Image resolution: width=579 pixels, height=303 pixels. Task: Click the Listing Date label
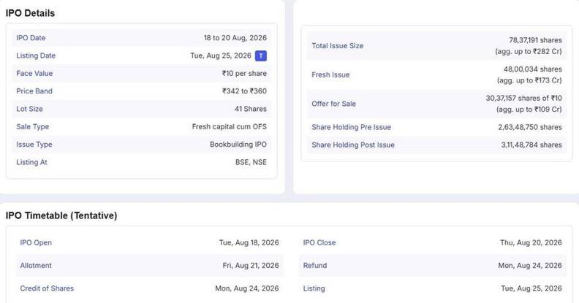[x=36, y=55]
